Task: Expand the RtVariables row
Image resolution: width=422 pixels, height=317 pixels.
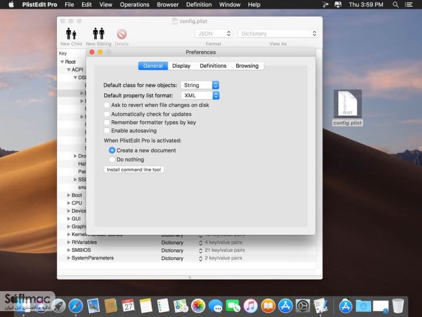Action: click(x=69, y=242)
